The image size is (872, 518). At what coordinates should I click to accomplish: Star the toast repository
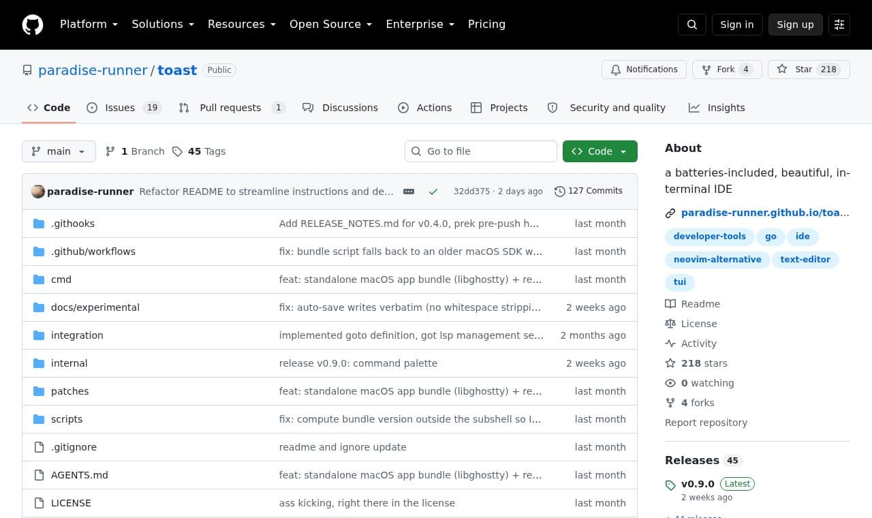point(809,70)
